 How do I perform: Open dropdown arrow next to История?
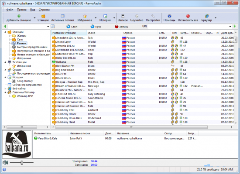point(114,18)
